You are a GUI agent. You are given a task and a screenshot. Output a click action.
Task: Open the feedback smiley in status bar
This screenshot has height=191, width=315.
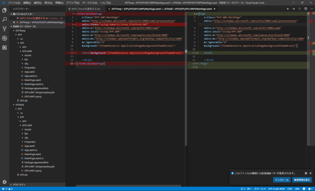(x=304, y=189)
